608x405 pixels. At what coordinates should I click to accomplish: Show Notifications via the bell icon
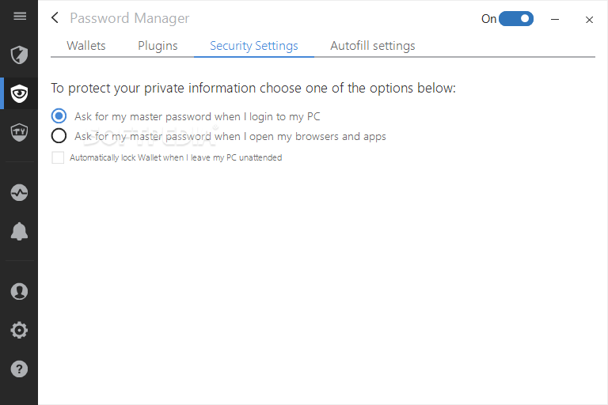coord(19,232)
